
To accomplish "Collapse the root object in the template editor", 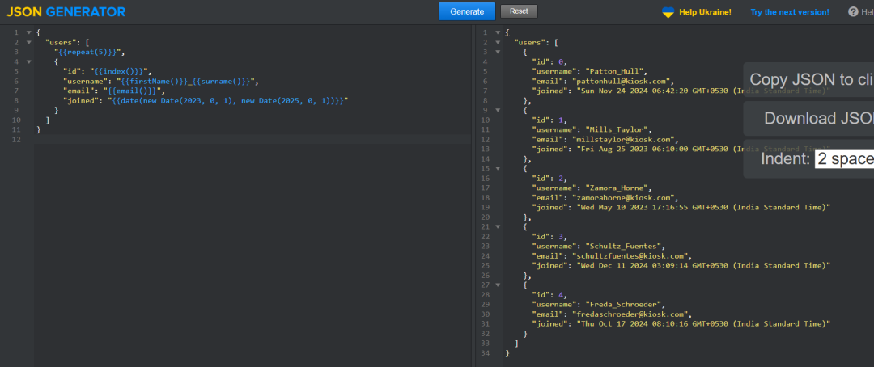I will tap(29, 32).
